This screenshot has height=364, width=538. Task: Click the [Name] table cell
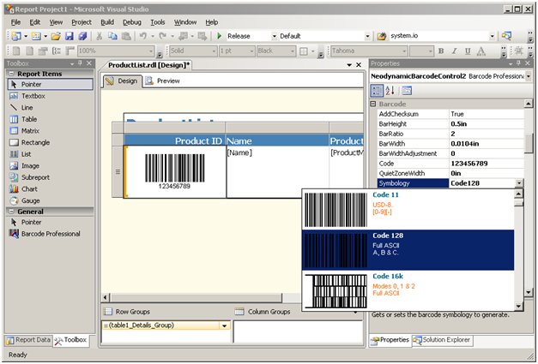(277, 172)
